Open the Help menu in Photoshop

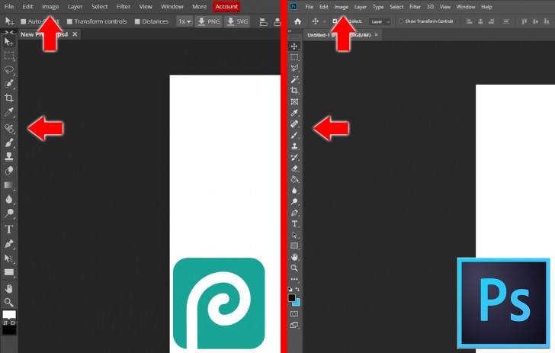(x=486, y=7)
